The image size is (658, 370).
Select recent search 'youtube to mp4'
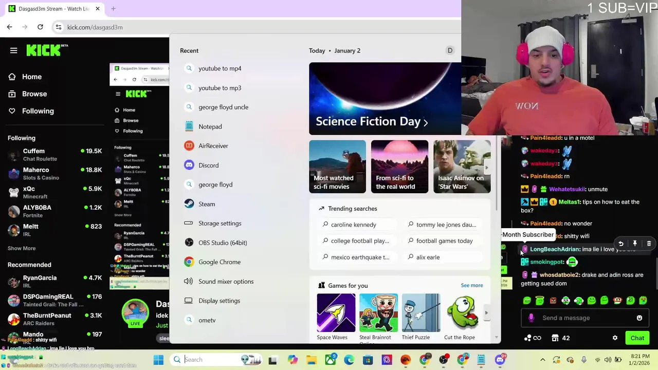220,68
